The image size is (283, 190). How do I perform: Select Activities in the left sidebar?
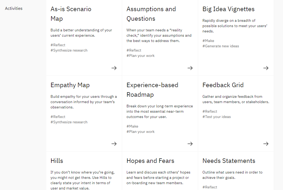click(x=14, y=8)
